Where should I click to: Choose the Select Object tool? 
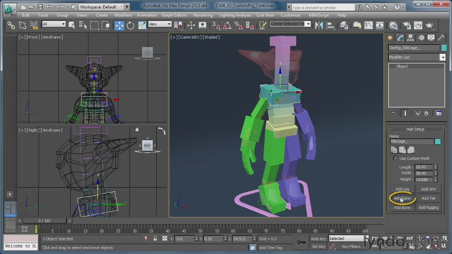pos(72,25)
